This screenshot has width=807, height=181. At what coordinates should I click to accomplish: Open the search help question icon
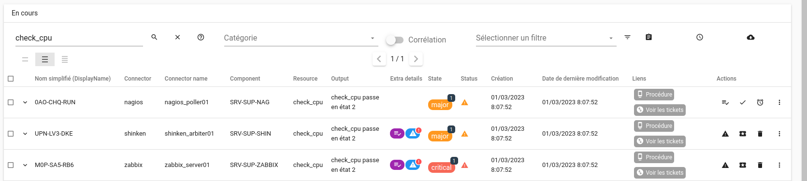click(x=201, y=37)
